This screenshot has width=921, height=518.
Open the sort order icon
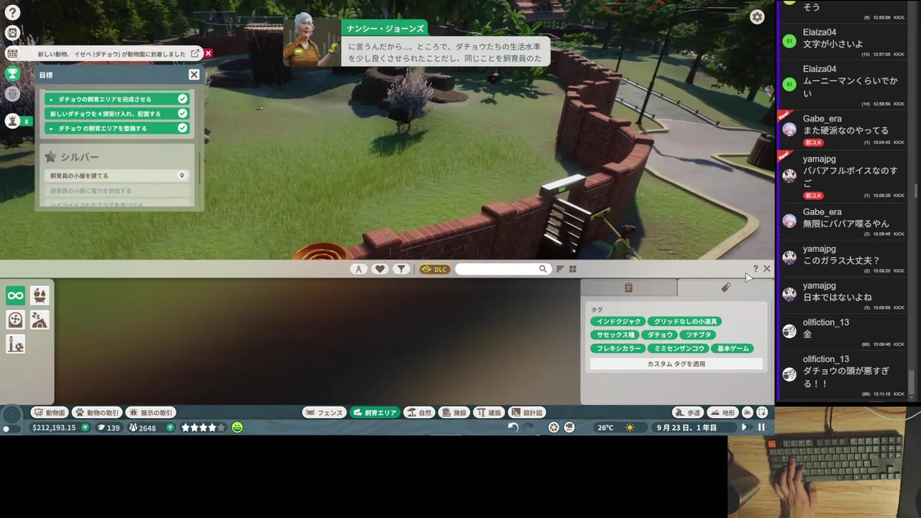tap(560, 269)
